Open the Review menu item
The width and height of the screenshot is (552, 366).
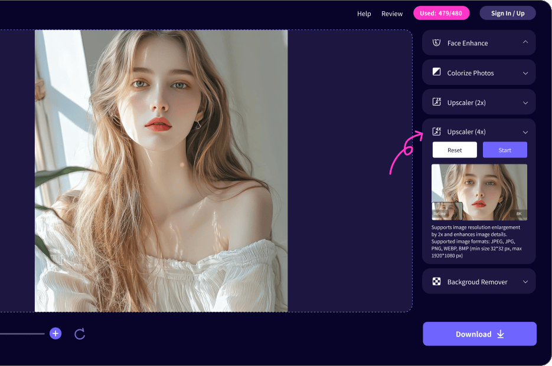pyautogui.click(x=392, y=14)
